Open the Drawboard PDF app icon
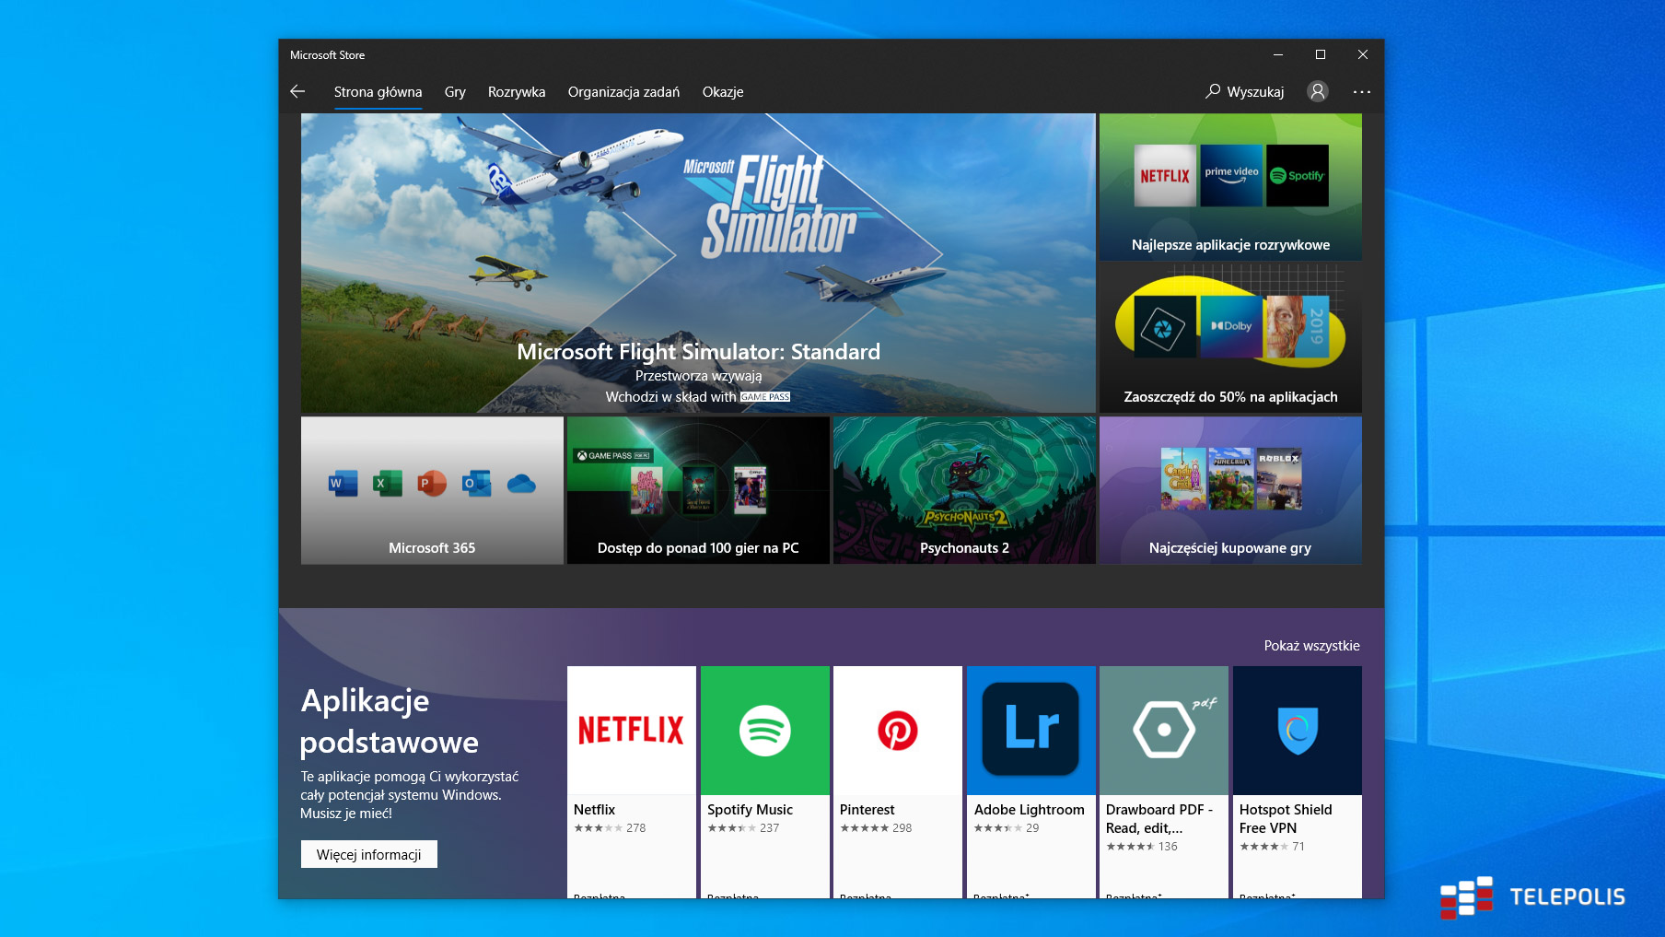1665x937 pixels. [x=1164, y=731]
